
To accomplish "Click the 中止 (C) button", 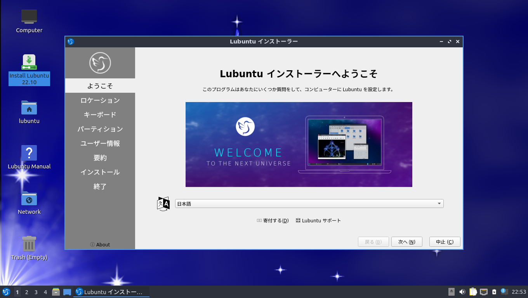I will click(445, 242).
